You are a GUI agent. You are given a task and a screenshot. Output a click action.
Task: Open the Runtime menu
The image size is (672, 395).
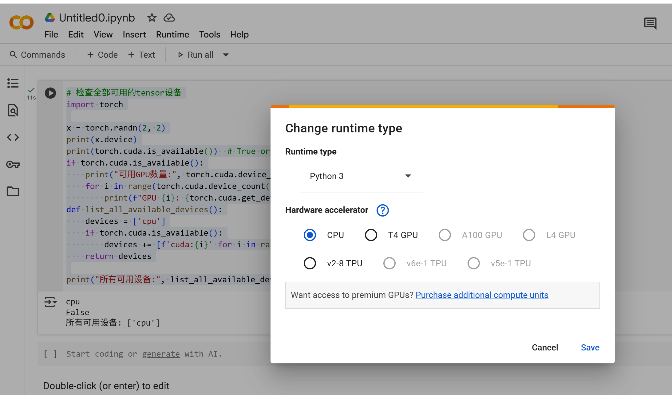(172, 34)
